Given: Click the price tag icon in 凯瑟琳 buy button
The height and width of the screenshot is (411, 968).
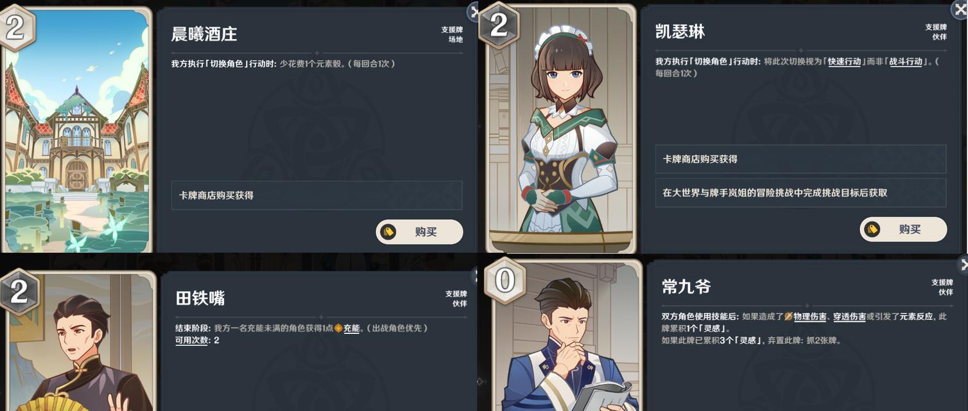Looking at the screenshot, I should [x=872, y=229].
